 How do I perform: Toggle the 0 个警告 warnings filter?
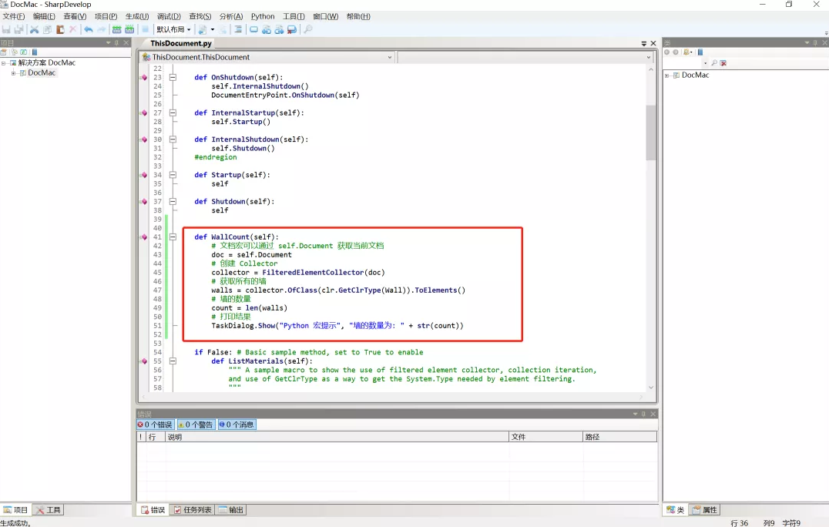[x=196, y=425]
